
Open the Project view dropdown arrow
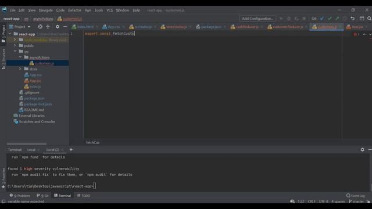(29, 27)
